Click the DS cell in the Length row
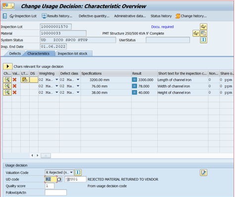 34,80
